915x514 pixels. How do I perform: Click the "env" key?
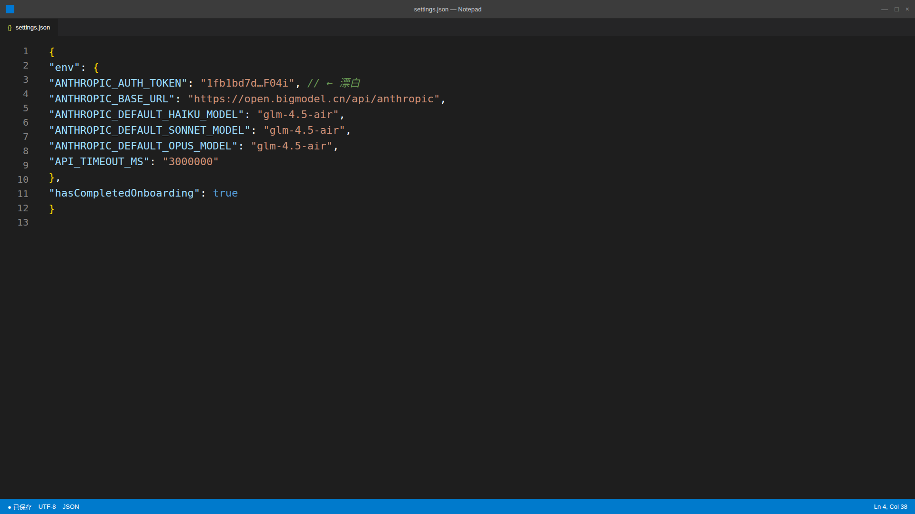64,68
